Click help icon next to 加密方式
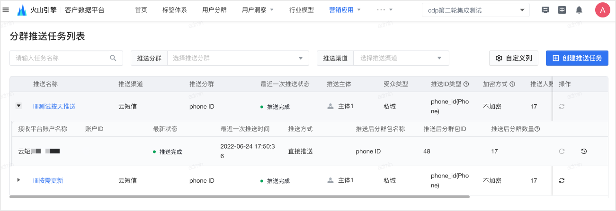The image size is (616, 211). (512, 84)
